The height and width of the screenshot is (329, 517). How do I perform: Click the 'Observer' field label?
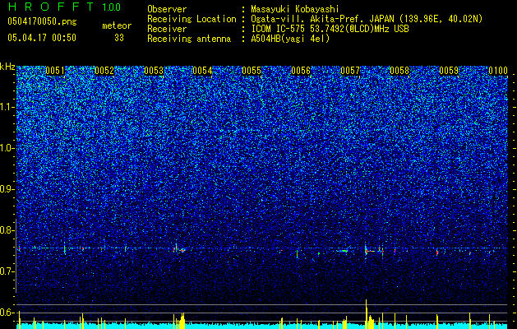(x=167, y=9)
